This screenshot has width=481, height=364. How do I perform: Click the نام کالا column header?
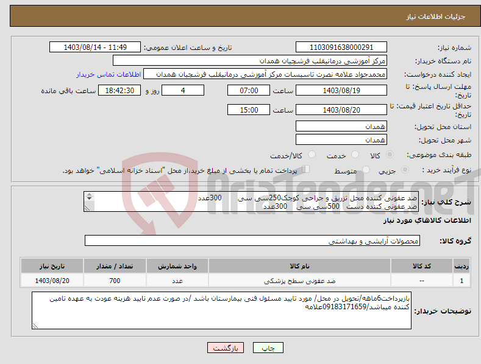(299, 266)
